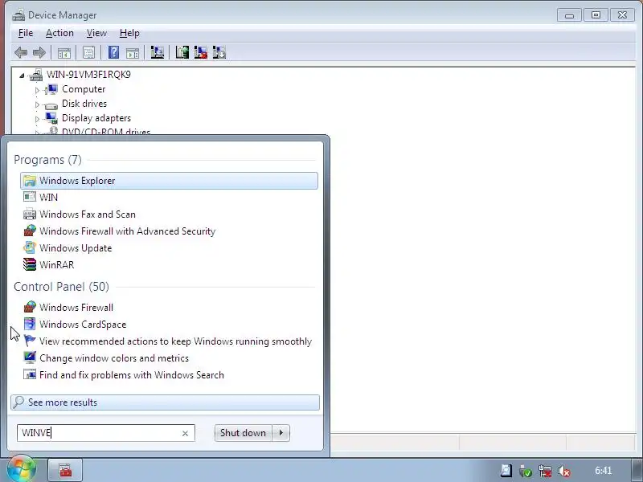Click the Programs (7) group header
This screenshot has height=482, width=643.
(47, 159)
